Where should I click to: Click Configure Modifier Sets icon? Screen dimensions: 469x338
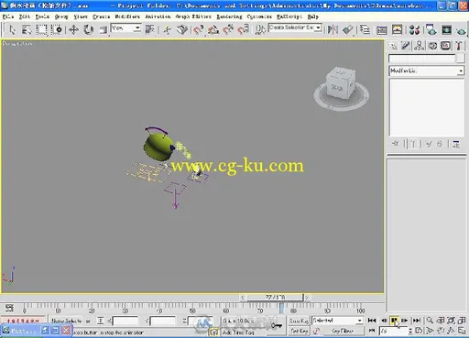(456, 144)
